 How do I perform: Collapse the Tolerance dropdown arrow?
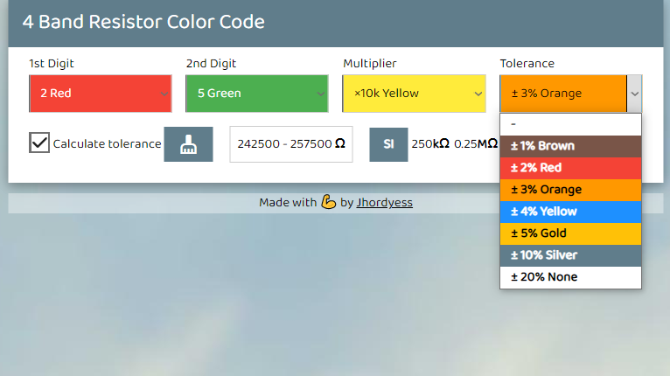(x=634, y=94)
